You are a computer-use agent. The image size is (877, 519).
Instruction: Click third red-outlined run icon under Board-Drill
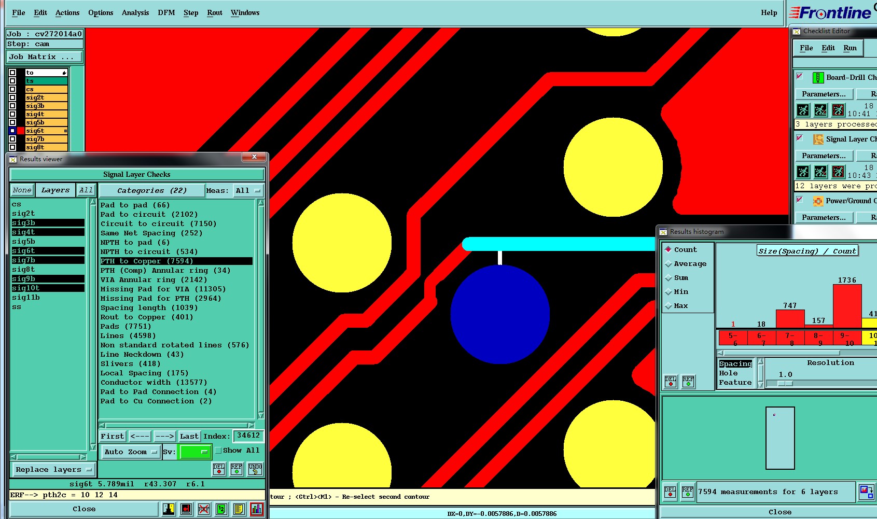(x=838, y=110)
